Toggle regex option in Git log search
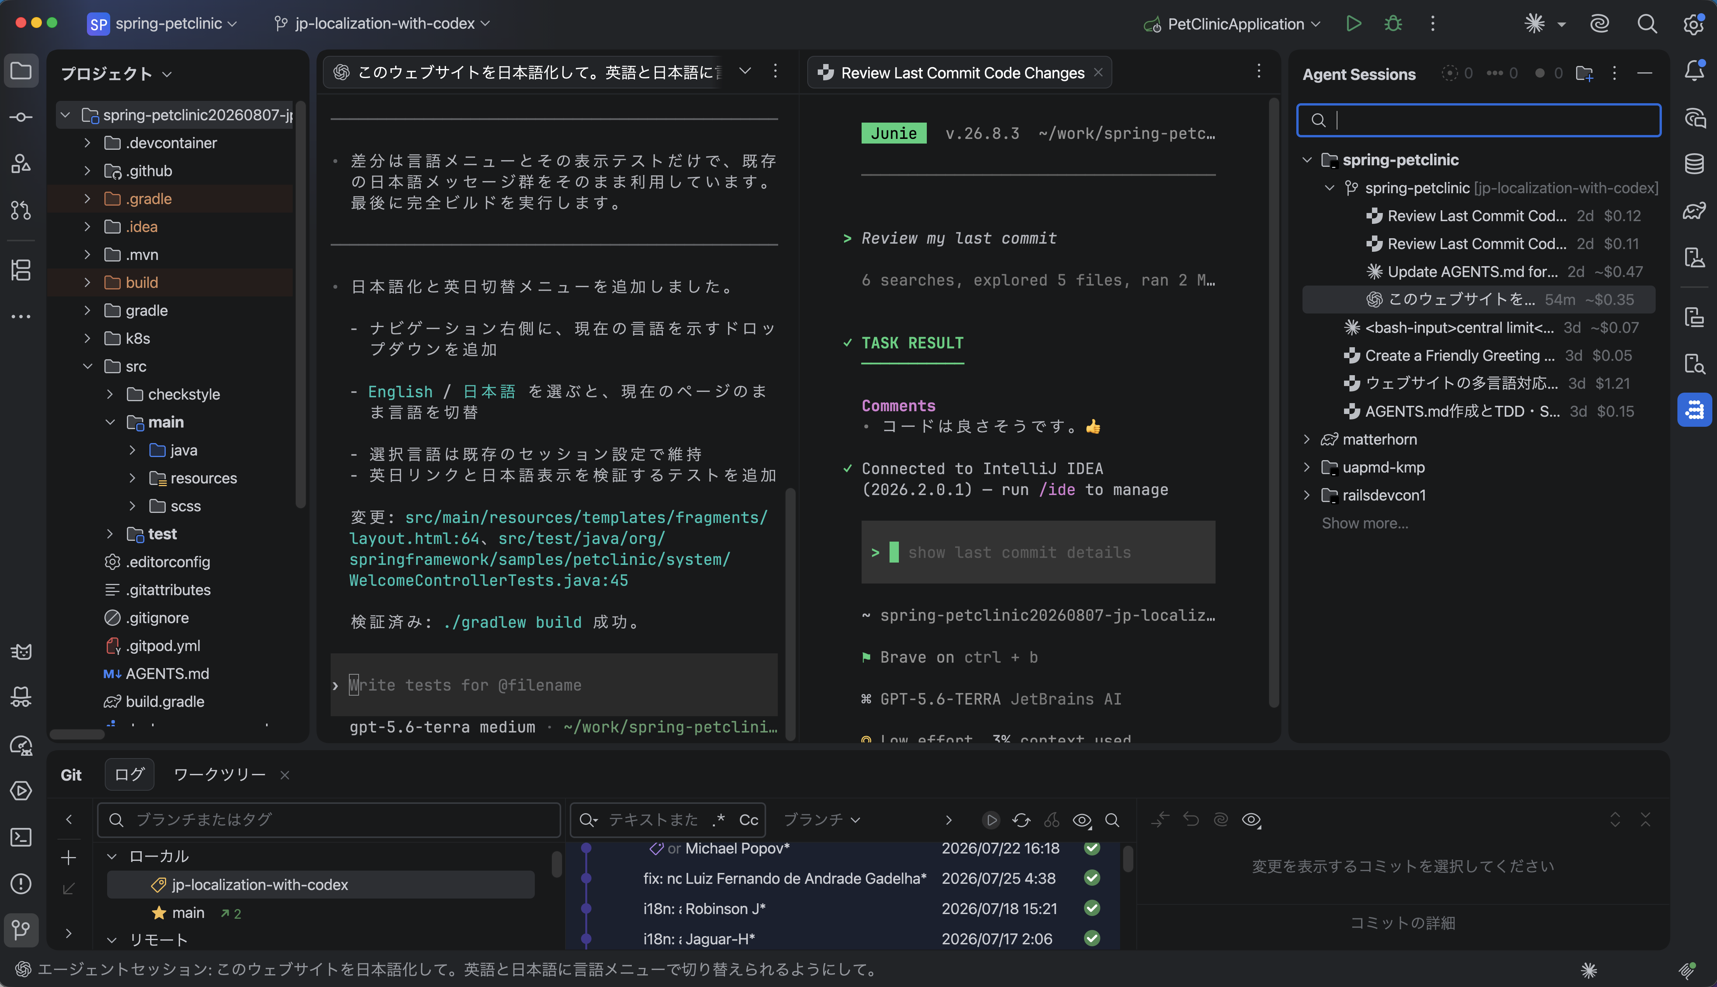This screenshot has width=1717, height=987. 720,819
